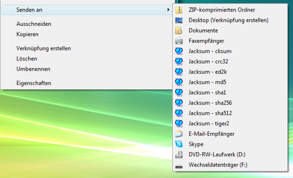Click the Skype logo icon
293x178 pixels.
[x=179, y=144]
